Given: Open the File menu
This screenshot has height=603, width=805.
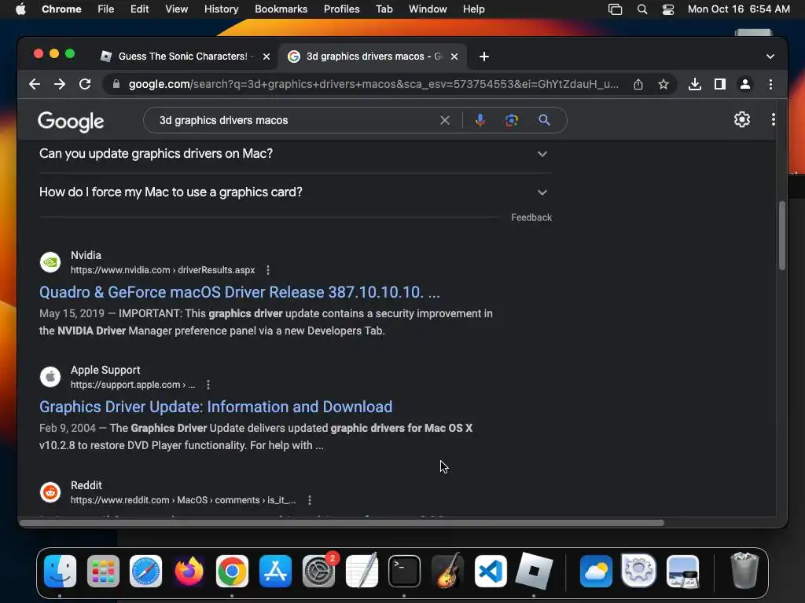Looking at the screenshot, I should (106, 9).
